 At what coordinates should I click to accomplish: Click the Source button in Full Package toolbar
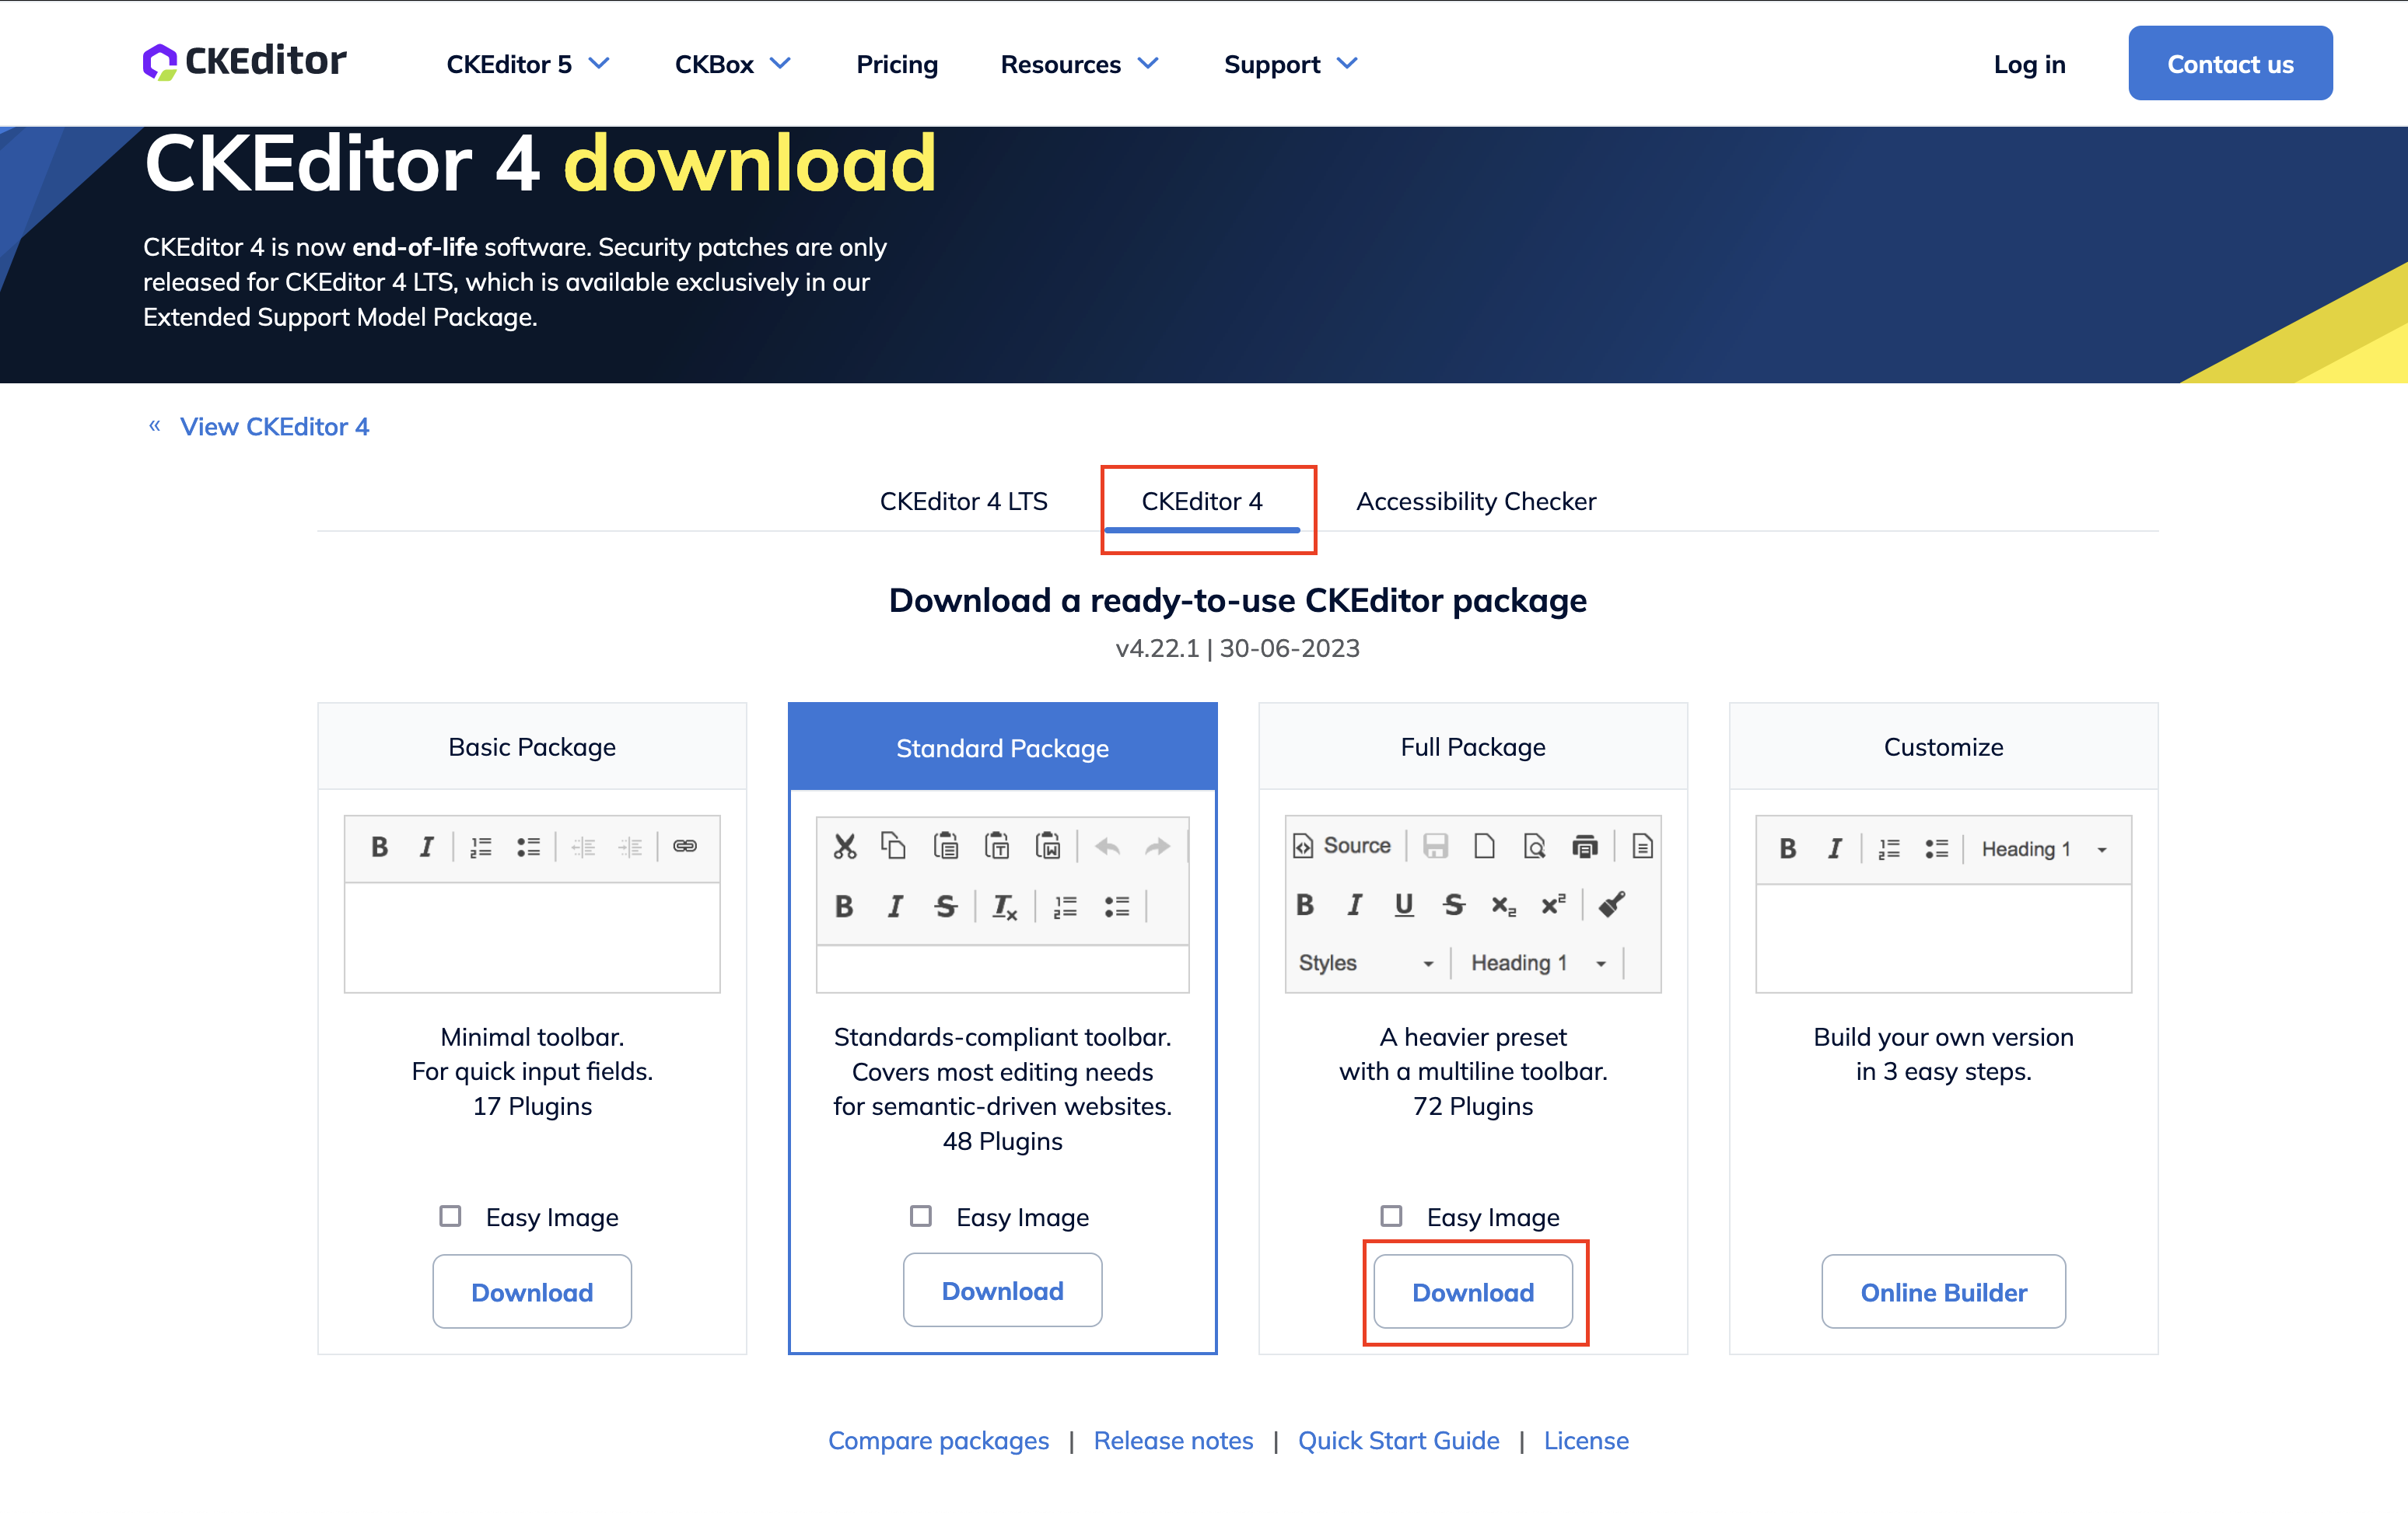click(1342, 847)
